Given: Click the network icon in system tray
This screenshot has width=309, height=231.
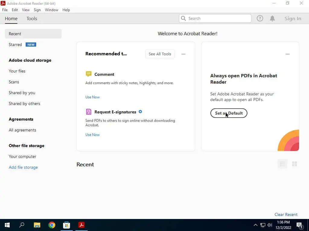Looking at the screenshot, I should tap(263, 225).
